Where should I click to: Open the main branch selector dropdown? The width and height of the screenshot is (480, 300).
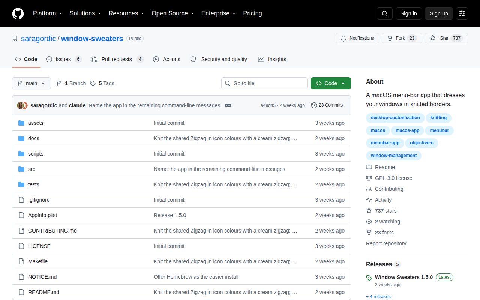(x=31, y=83)
